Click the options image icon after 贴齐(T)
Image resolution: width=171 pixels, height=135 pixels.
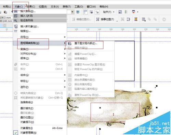click(x=120, y=12)
